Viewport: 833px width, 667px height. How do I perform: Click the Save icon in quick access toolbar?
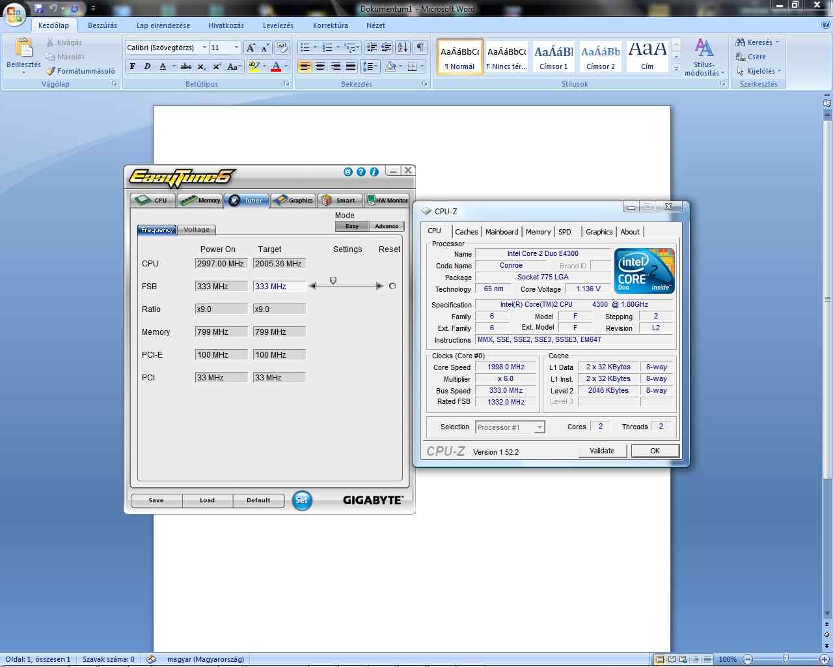click(39, 8)
